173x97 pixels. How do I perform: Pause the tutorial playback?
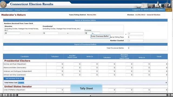pos(5,95)
